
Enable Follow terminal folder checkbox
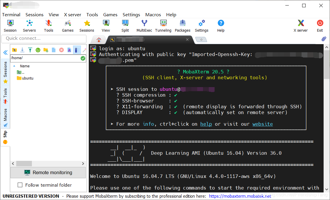point(20,185)
